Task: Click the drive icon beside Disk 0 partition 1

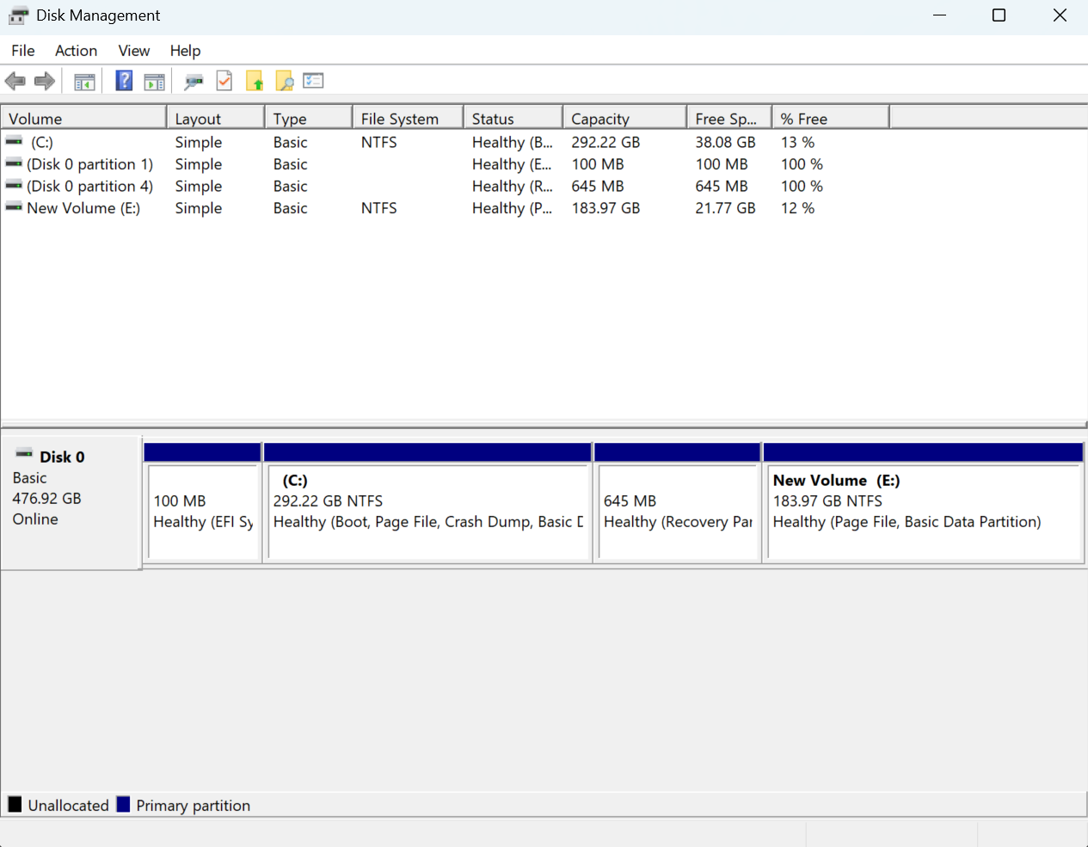Action: point(14,163)
